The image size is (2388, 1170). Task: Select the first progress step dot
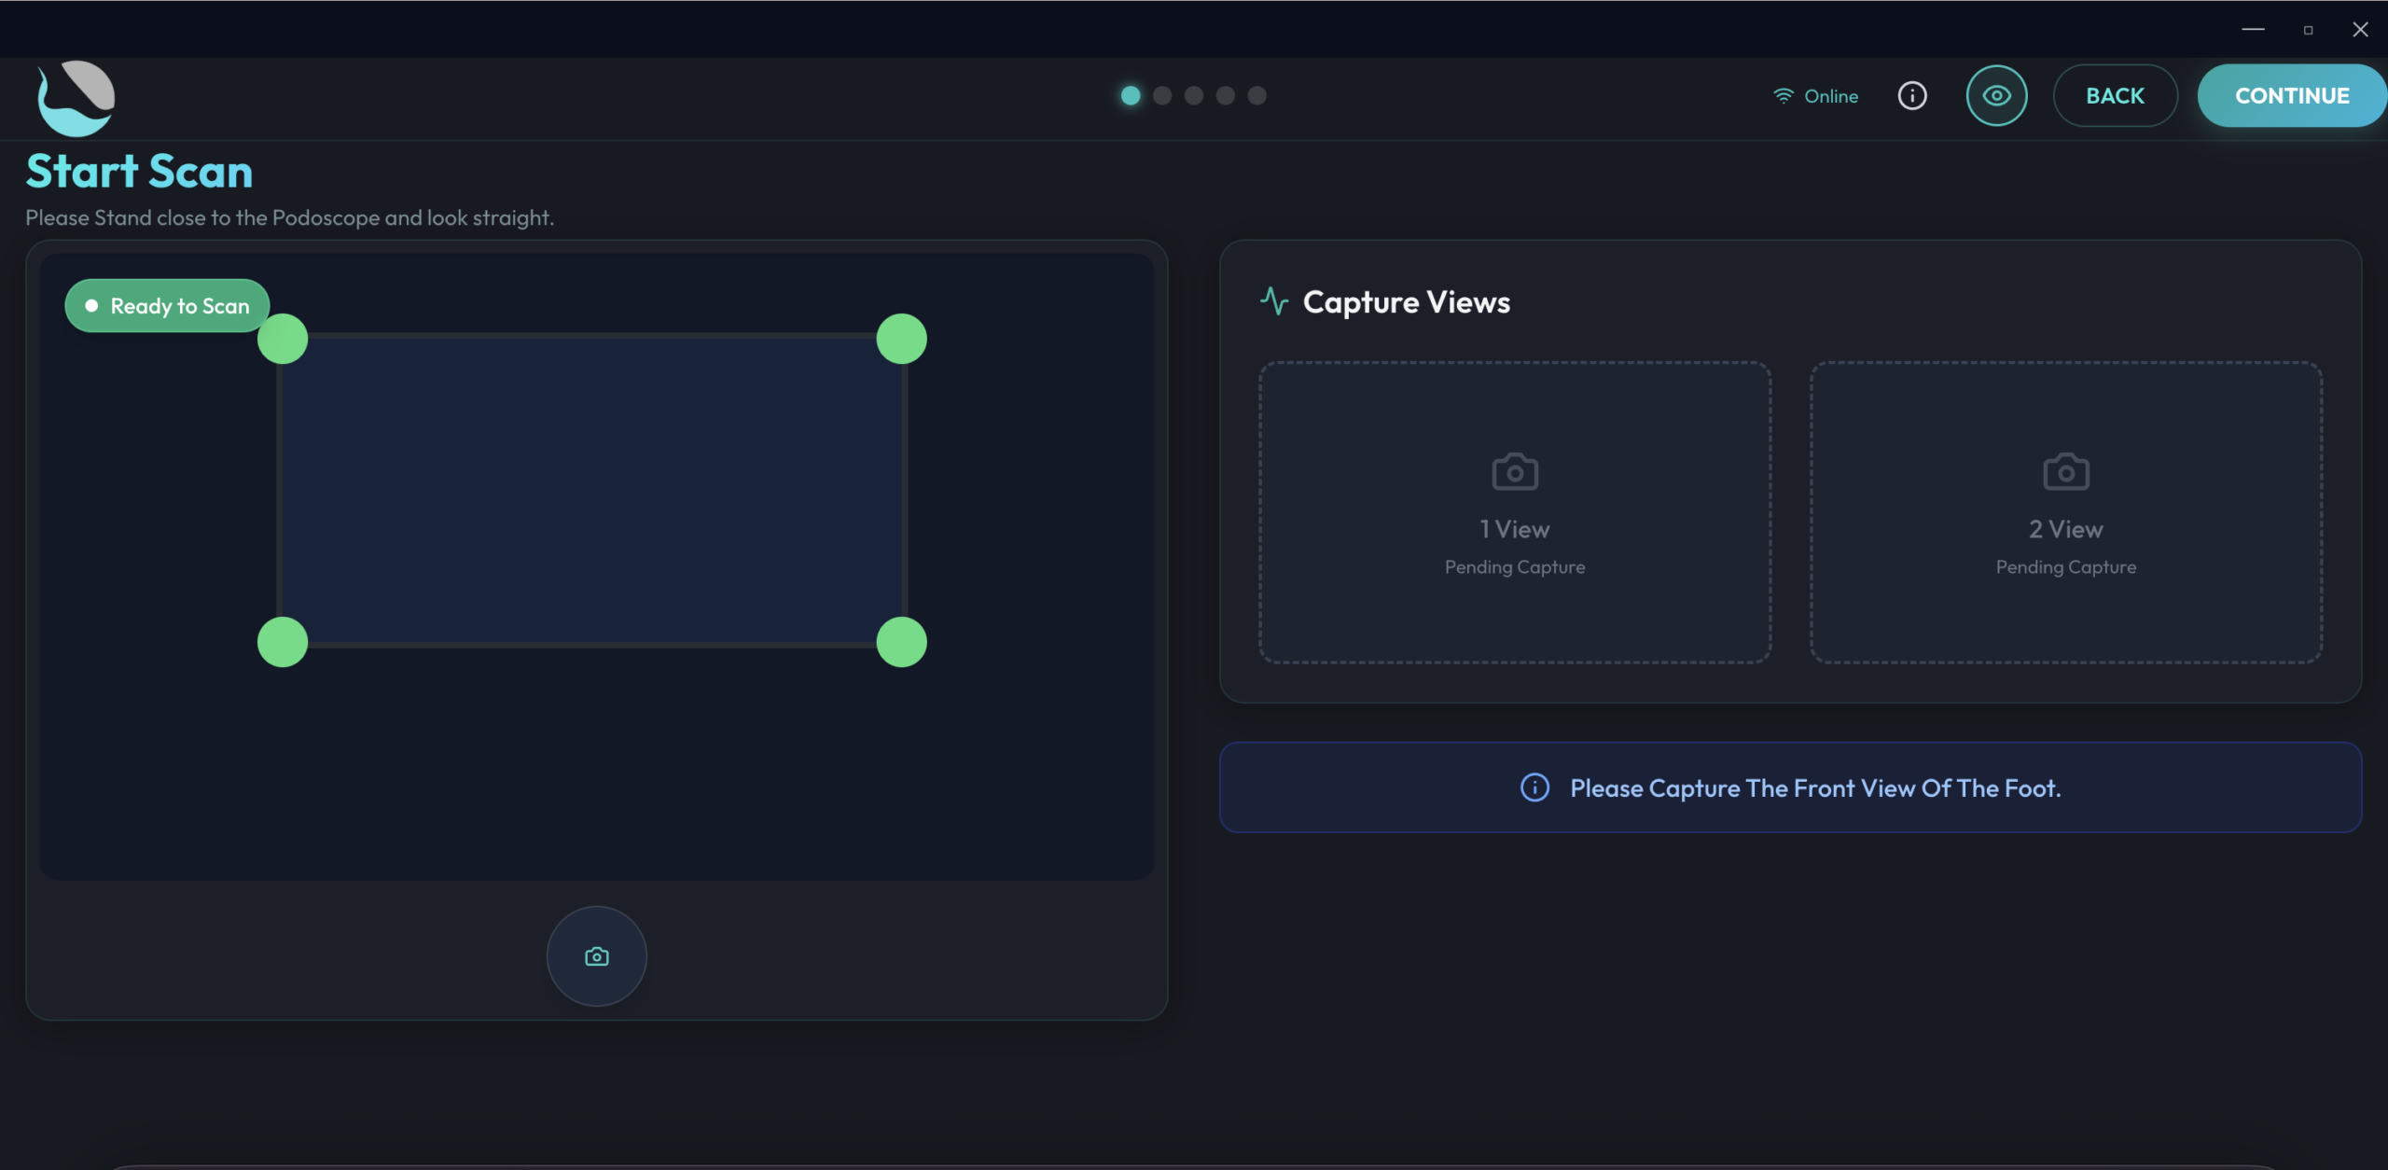tap(1131, 96)
